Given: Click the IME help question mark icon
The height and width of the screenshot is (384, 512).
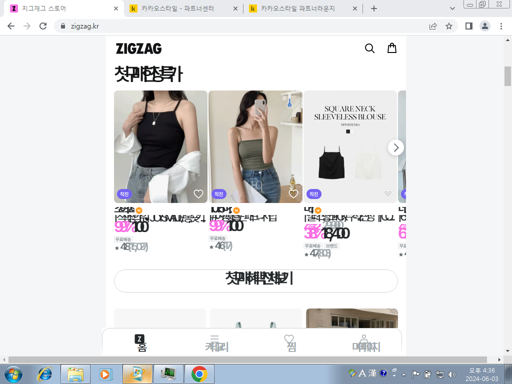Looking at the screenshot, I should click(383, 373).
